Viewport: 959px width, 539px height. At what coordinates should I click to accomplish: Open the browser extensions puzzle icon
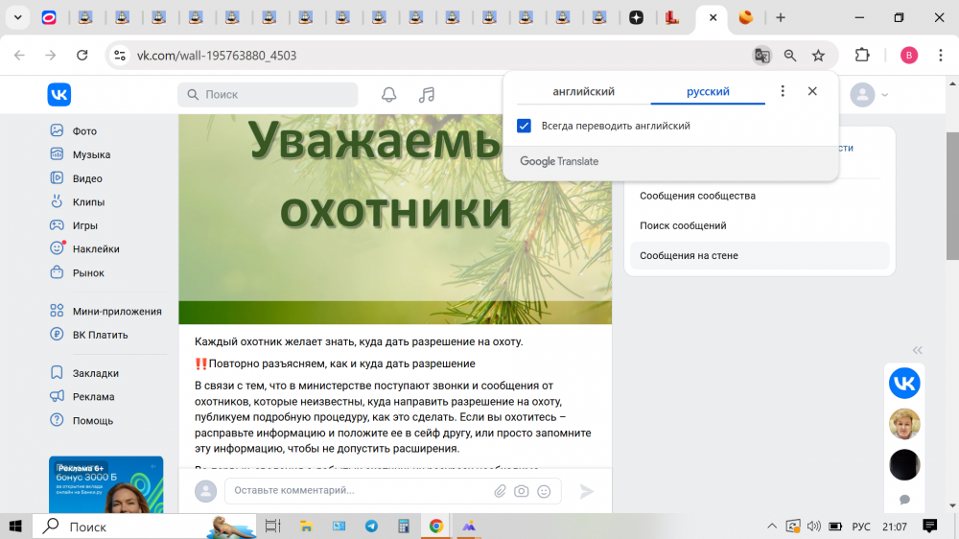click(862, 56)
